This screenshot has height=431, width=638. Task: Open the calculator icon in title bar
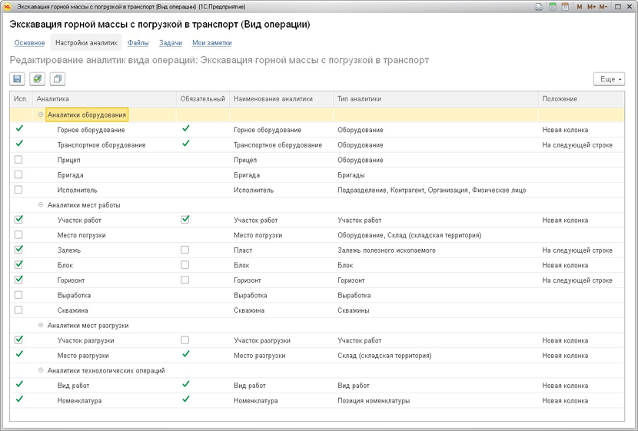point(553,6)
